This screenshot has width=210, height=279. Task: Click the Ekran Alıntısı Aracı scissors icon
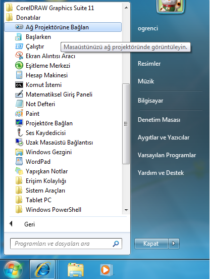(19, 56)
